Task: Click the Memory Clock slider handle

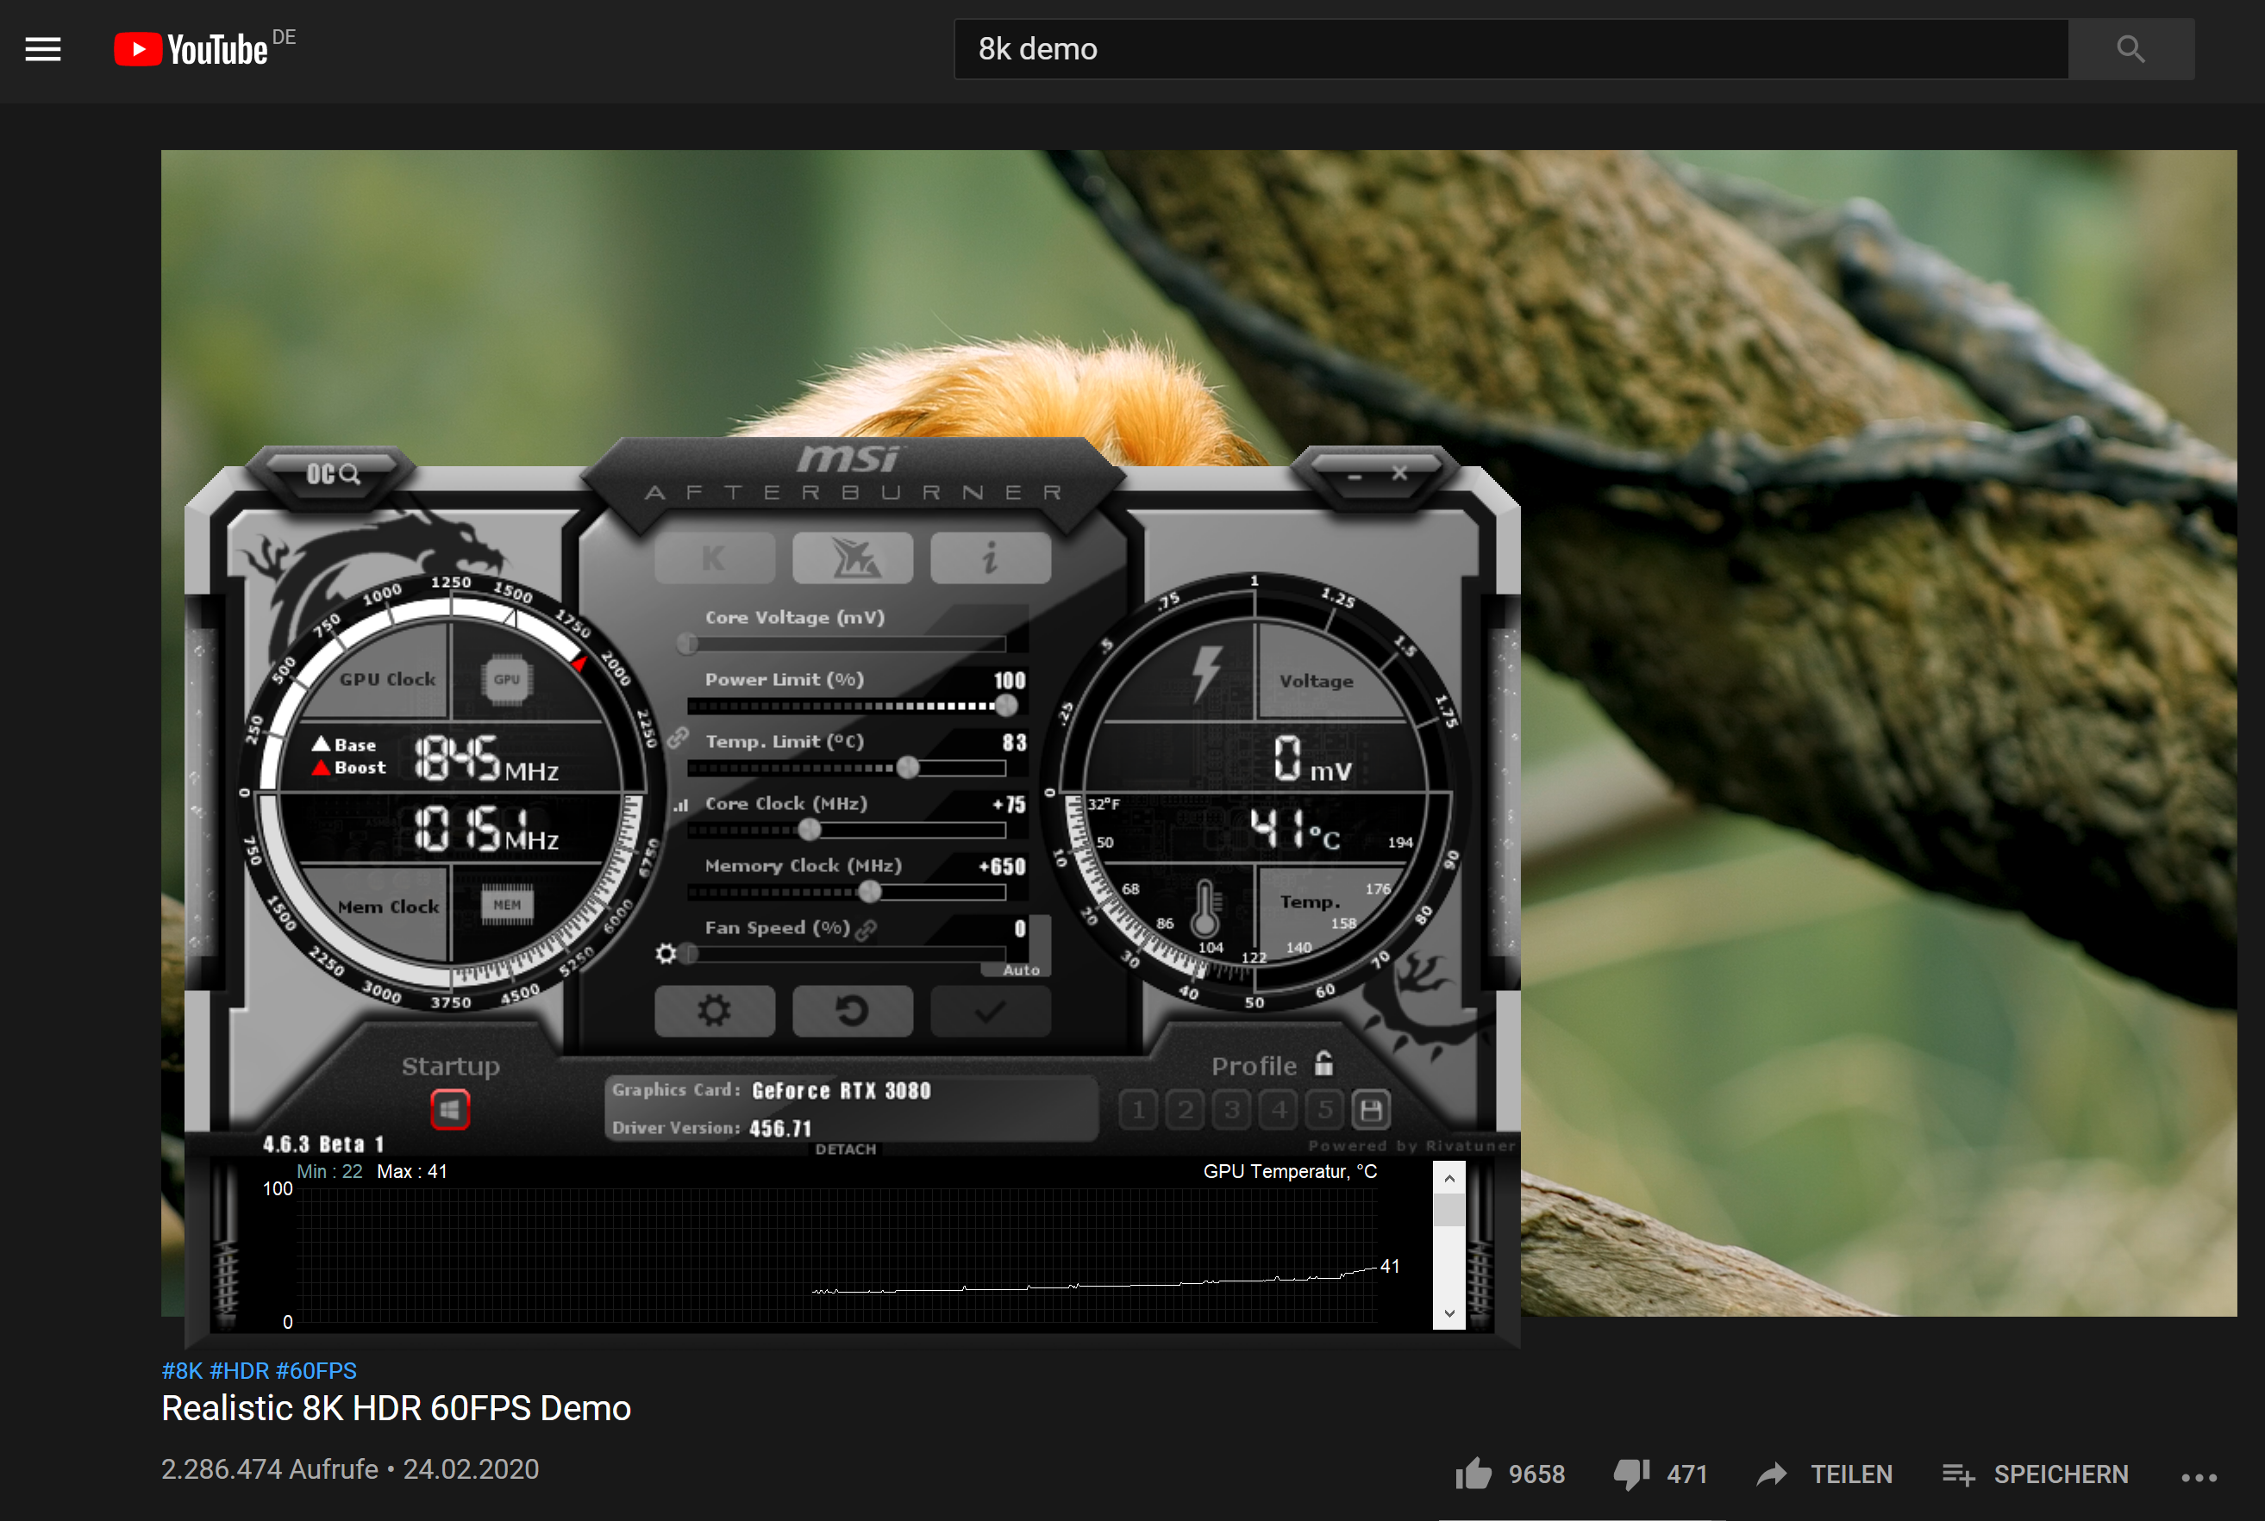Action: click(x=869, y=891)
